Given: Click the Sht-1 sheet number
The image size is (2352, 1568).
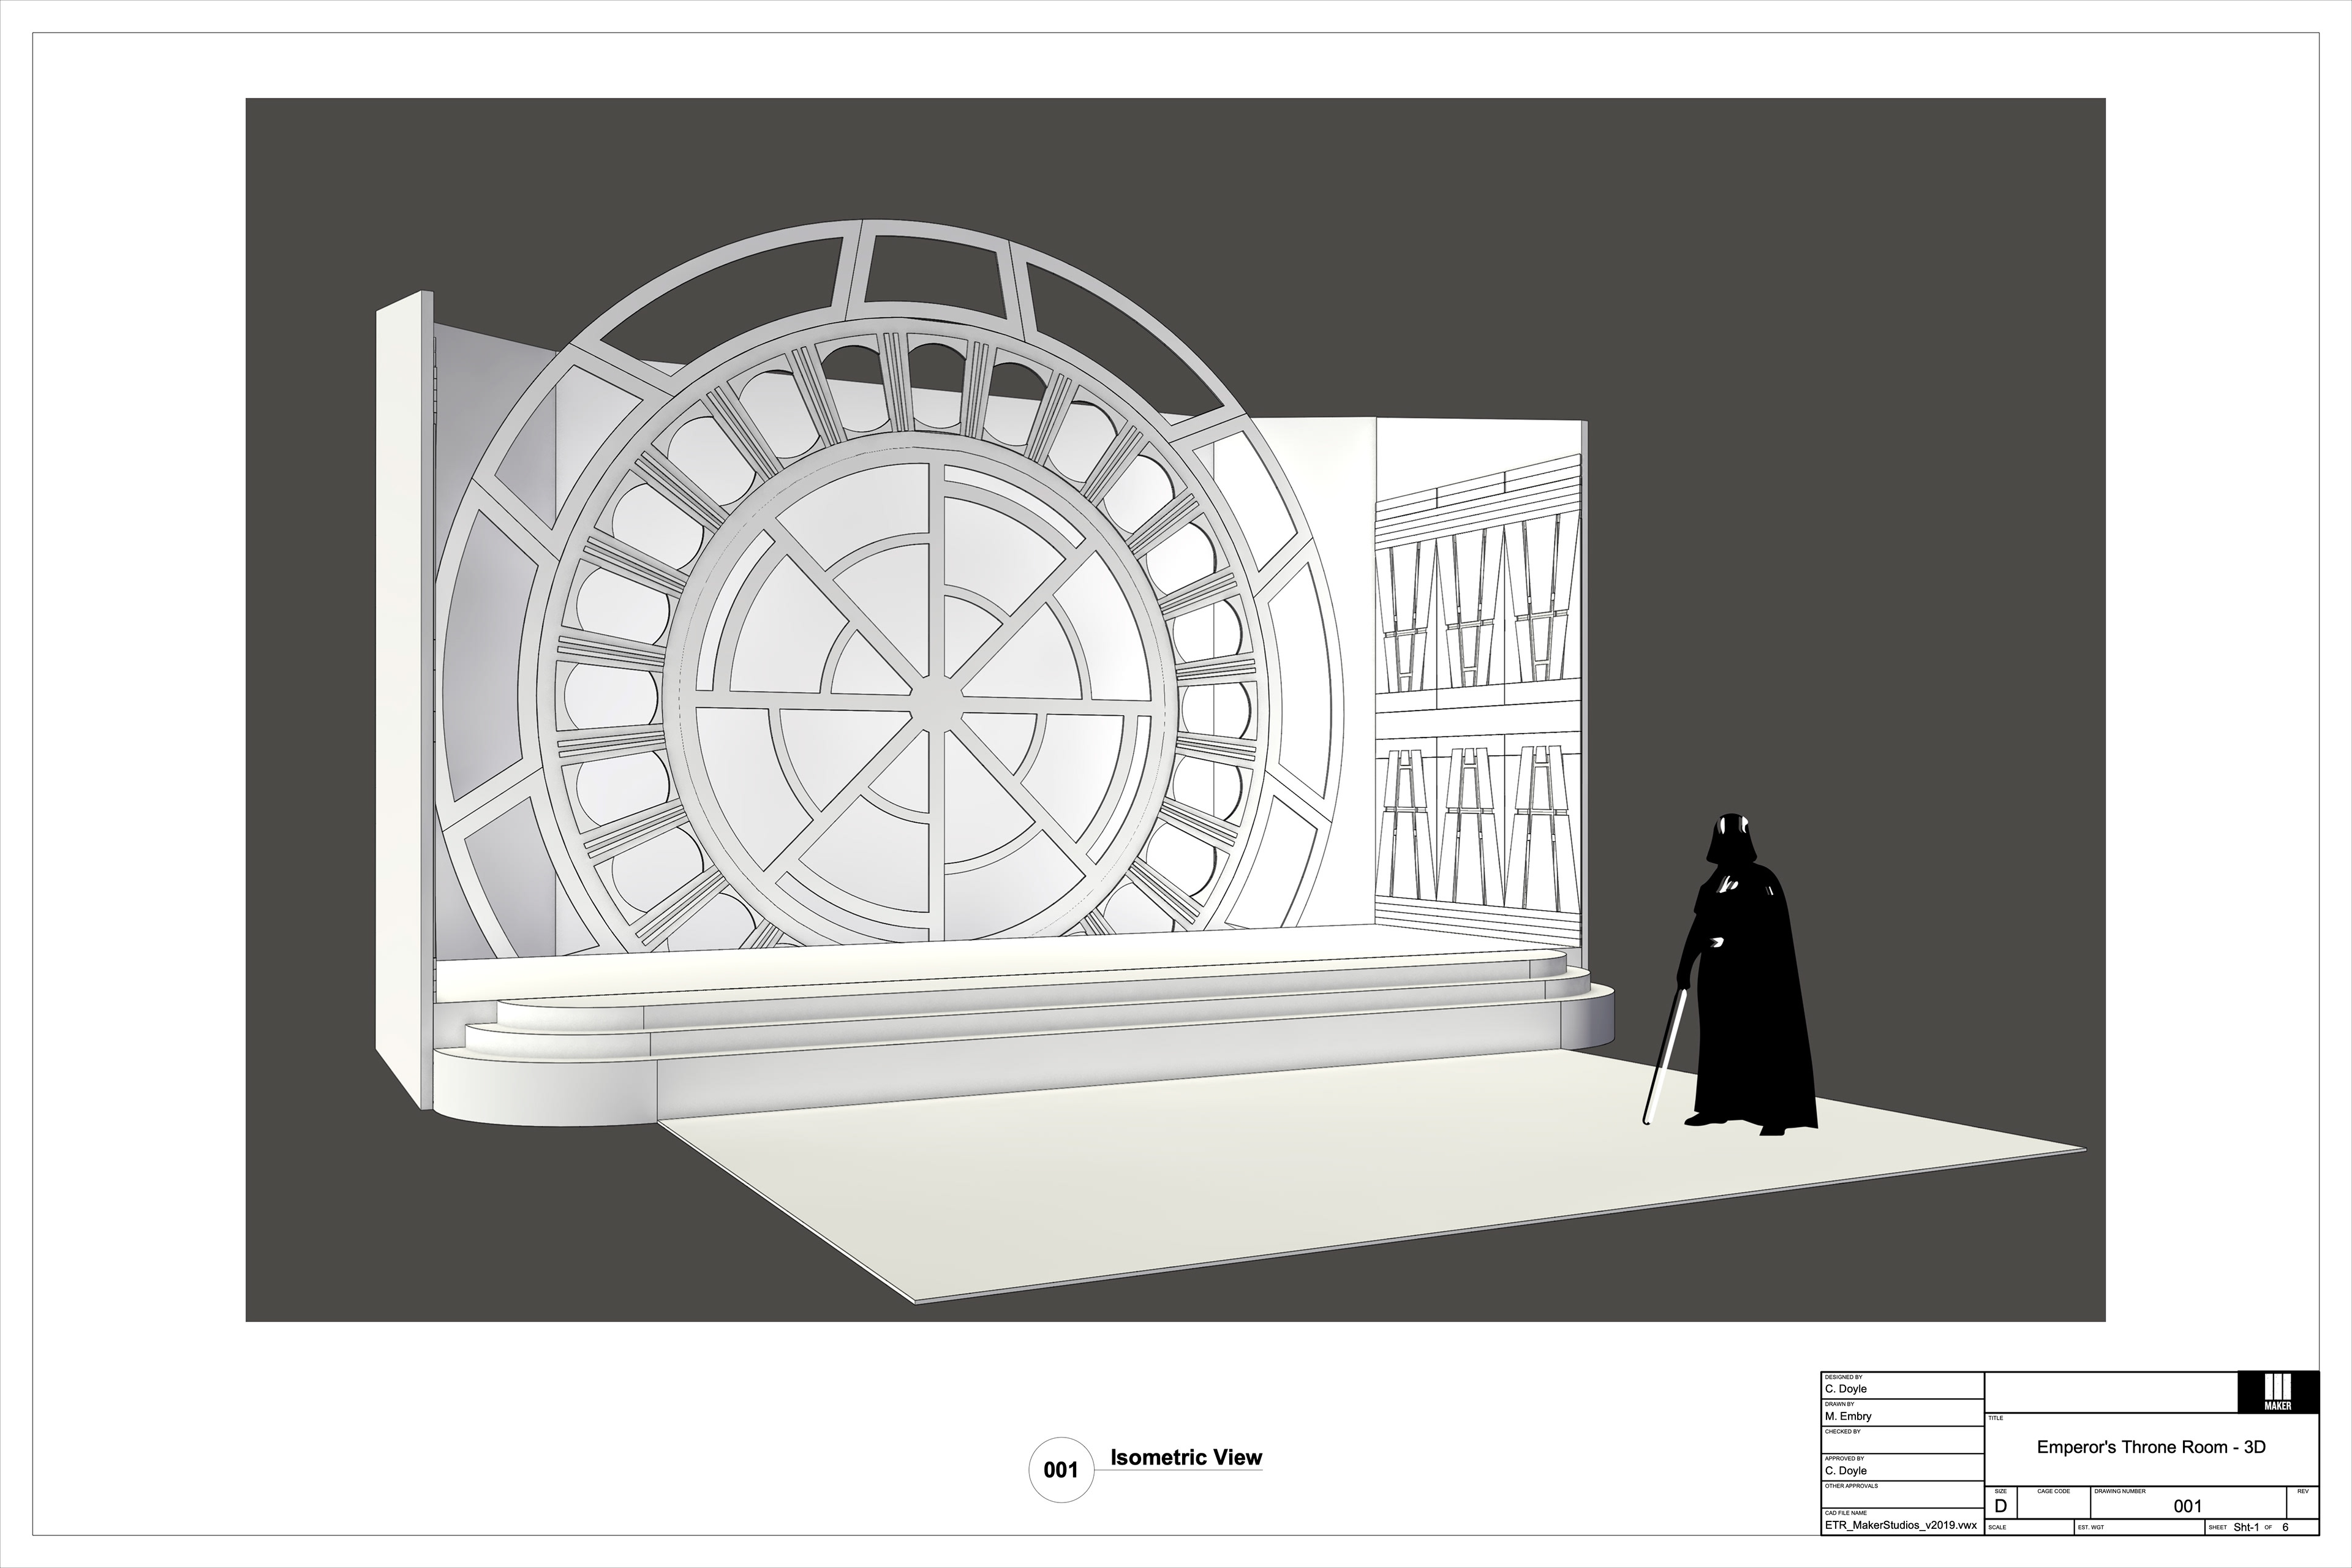Looking at the screenshot, I should (x=2246, y=1527).
